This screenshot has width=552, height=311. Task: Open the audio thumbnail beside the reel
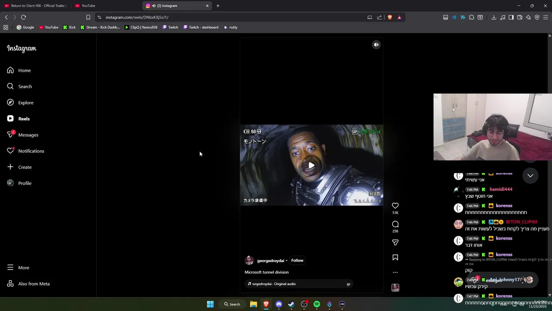(395, 288)
